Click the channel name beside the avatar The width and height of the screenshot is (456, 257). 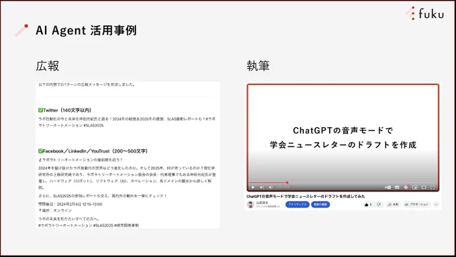[262, 203]
